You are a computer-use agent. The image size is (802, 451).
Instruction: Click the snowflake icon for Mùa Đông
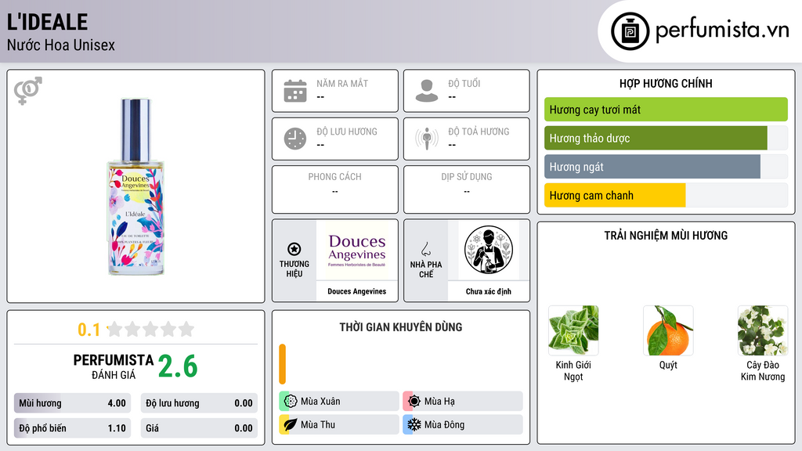point(414,424)
